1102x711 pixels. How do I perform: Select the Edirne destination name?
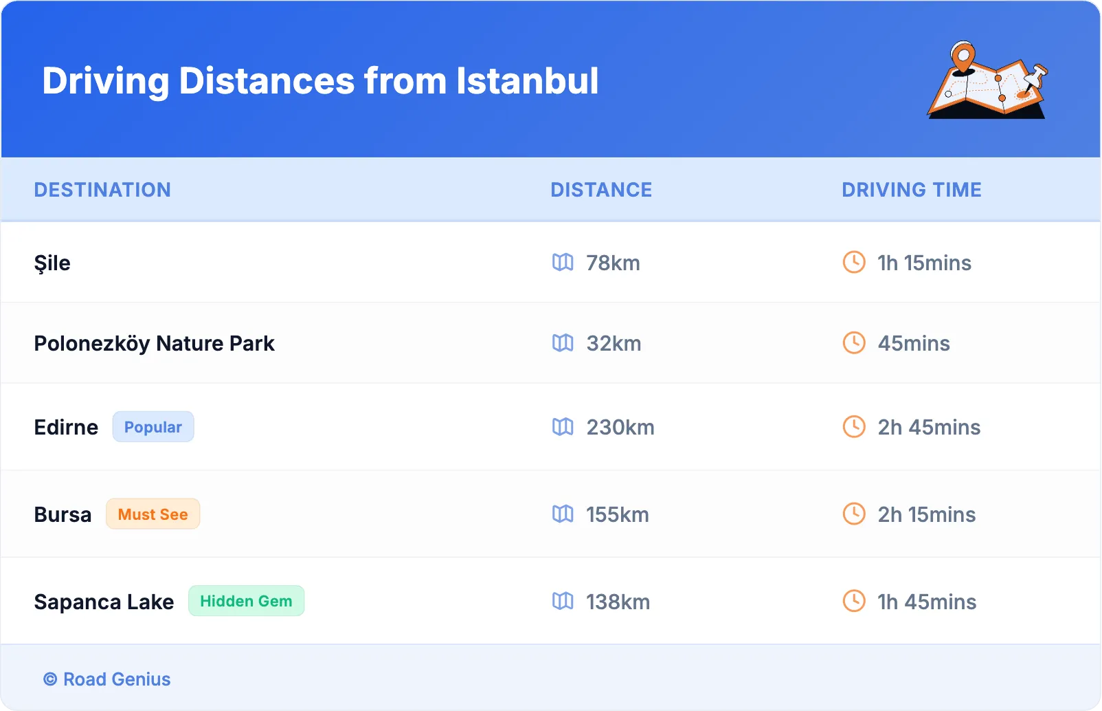point(66,427)
